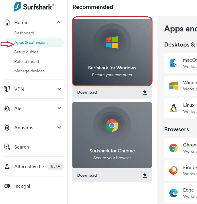Click the Antivirus bug icon
This screenshot has height=204, width=197.
[x=7, y=128]
